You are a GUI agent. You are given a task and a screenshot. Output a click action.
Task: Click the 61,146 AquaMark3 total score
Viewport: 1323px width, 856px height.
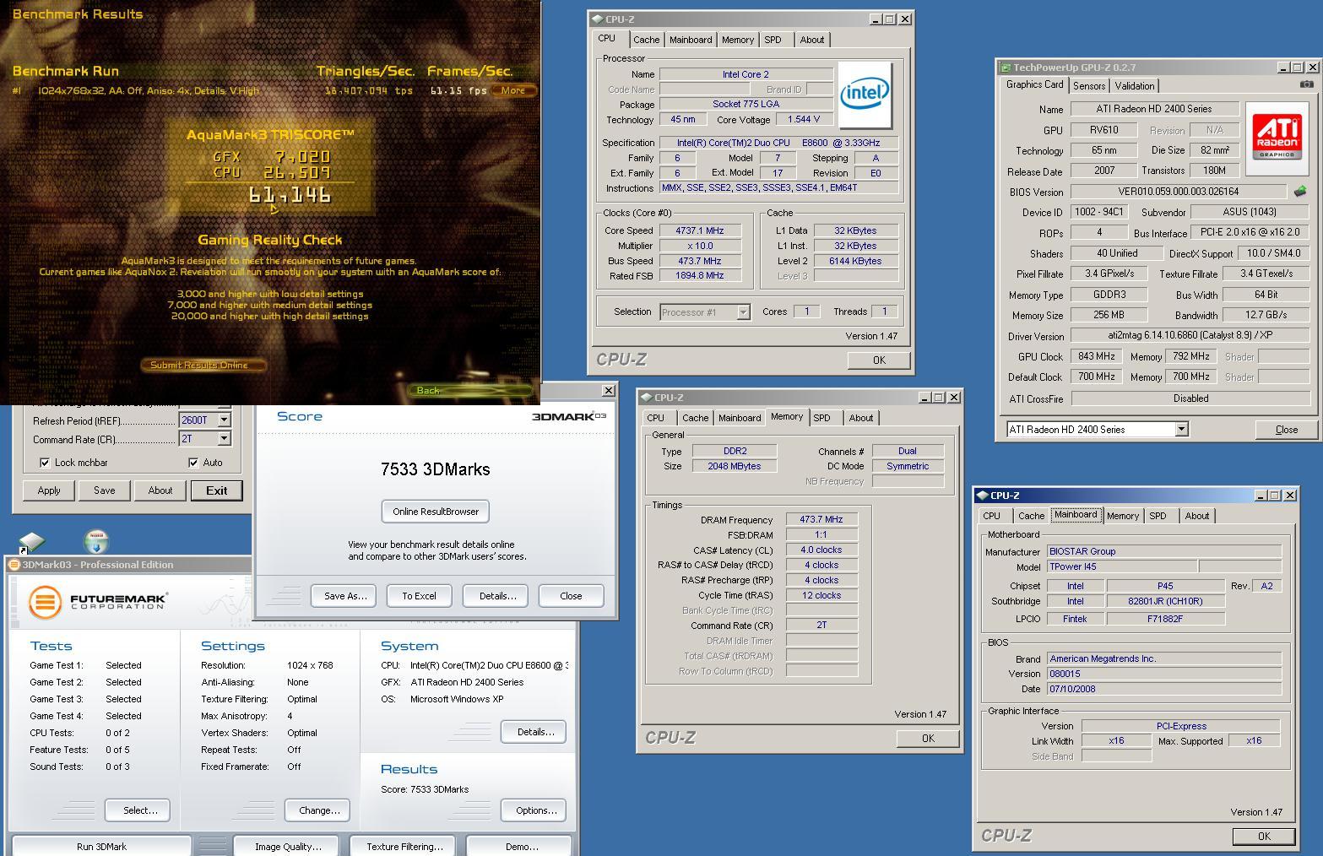pos(290,196)
